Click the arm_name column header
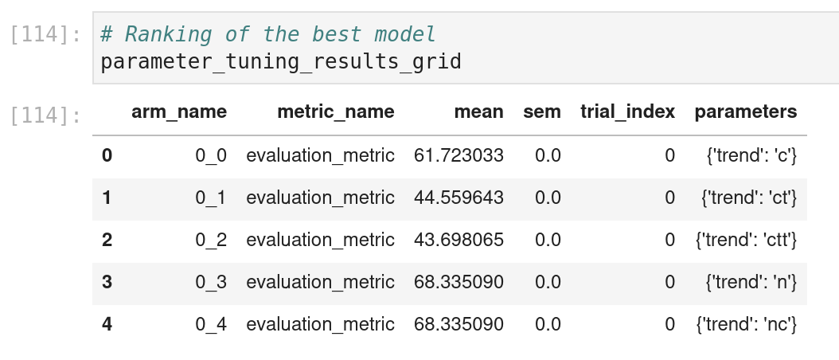Screen dimensions: 839x360 point(178,112)
